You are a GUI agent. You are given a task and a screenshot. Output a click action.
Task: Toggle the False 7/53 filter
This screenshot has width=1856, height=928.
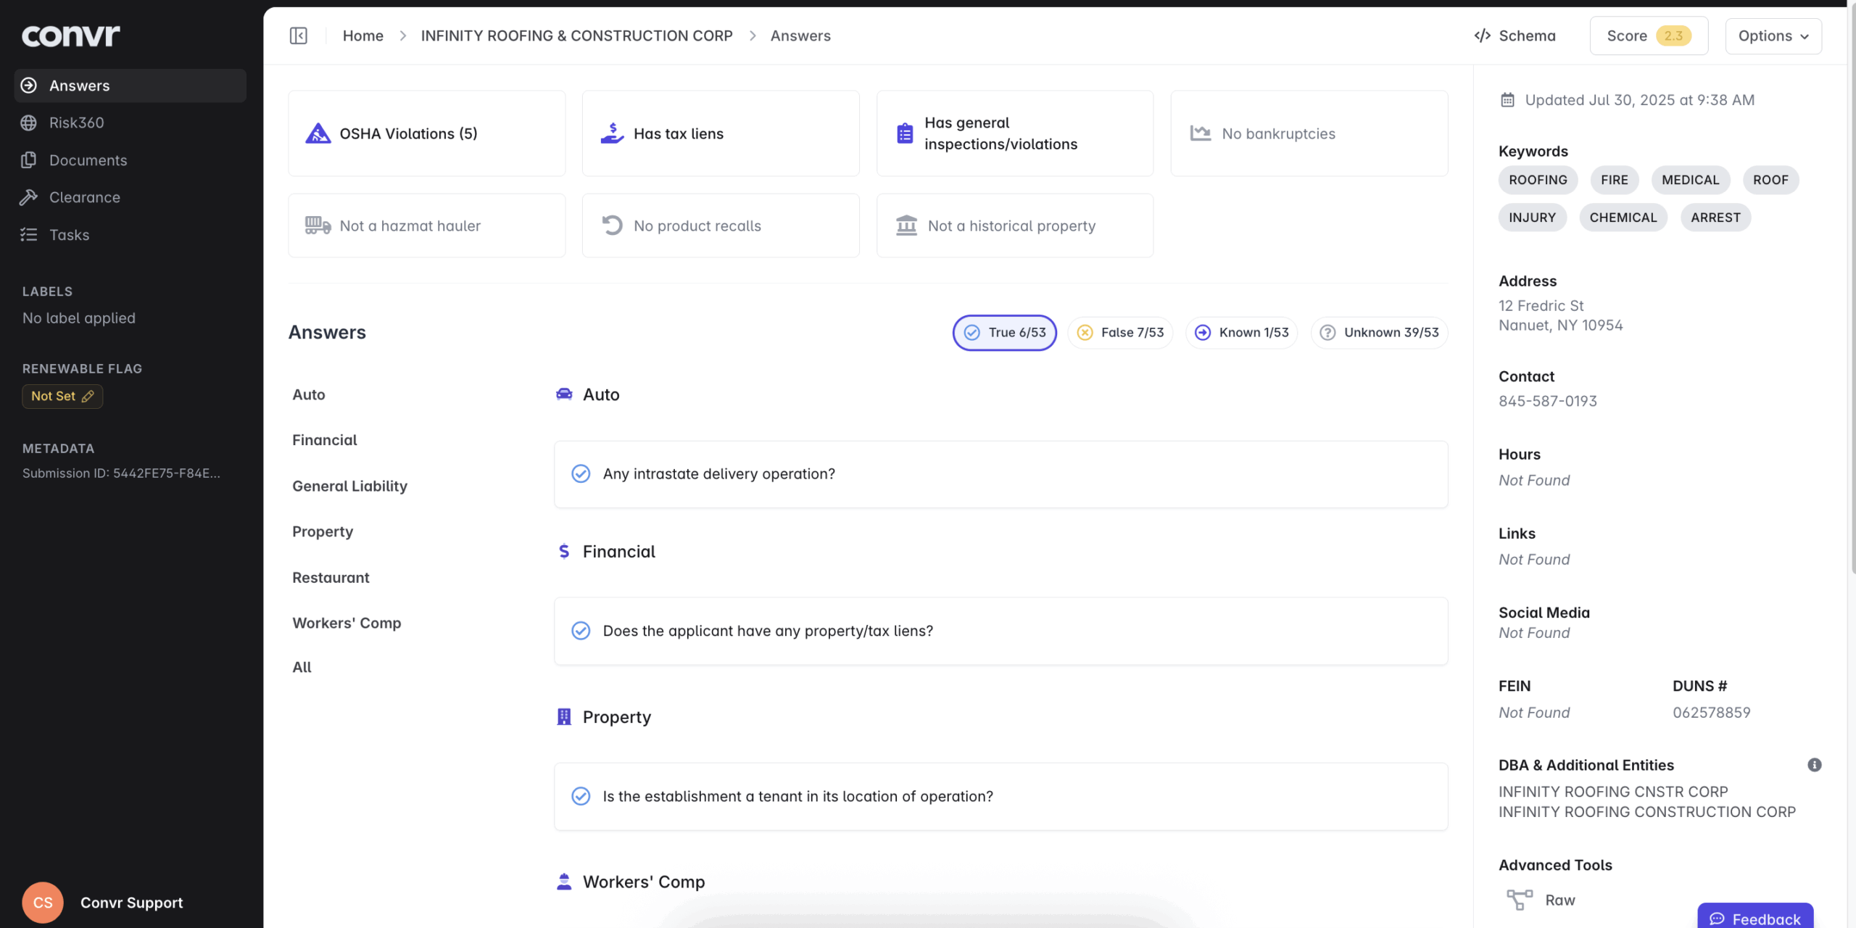[1120, 332]
